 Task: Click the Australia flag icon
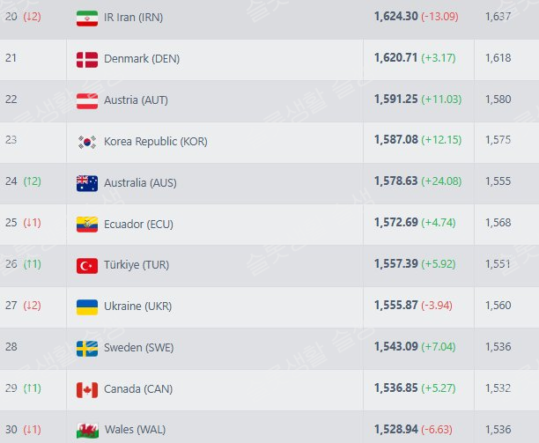(x=87, y=183)
